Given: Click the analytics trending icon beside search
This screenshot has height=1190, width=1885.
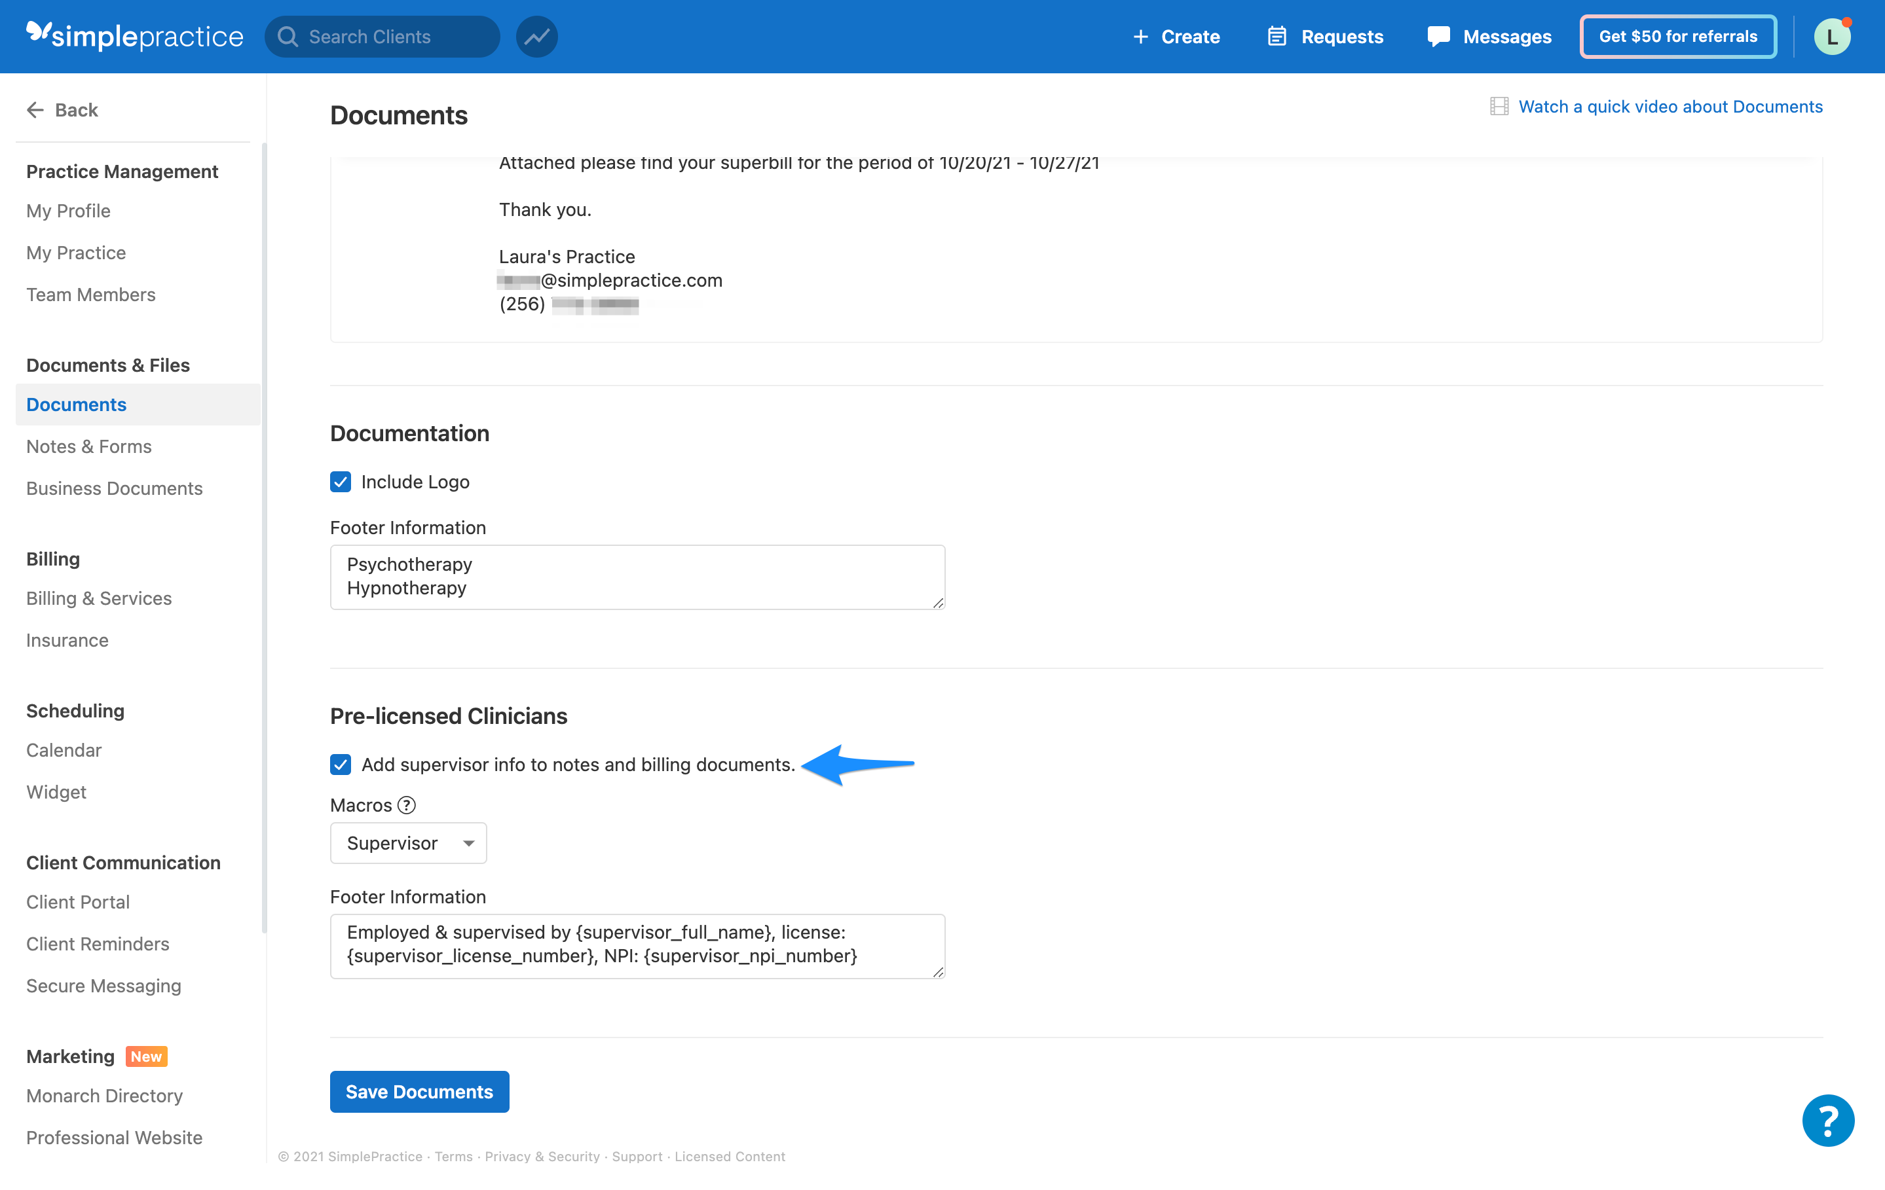Looking at the screenshot, I should [536, 36].
